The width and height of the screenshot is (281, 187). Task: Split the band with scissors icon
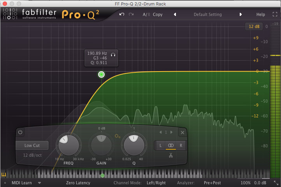pos(171,156)
